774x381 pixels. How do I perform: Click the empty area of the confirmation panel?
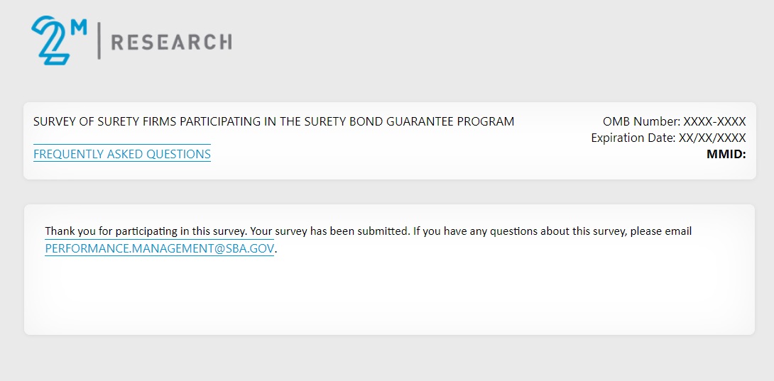point(389,298)
